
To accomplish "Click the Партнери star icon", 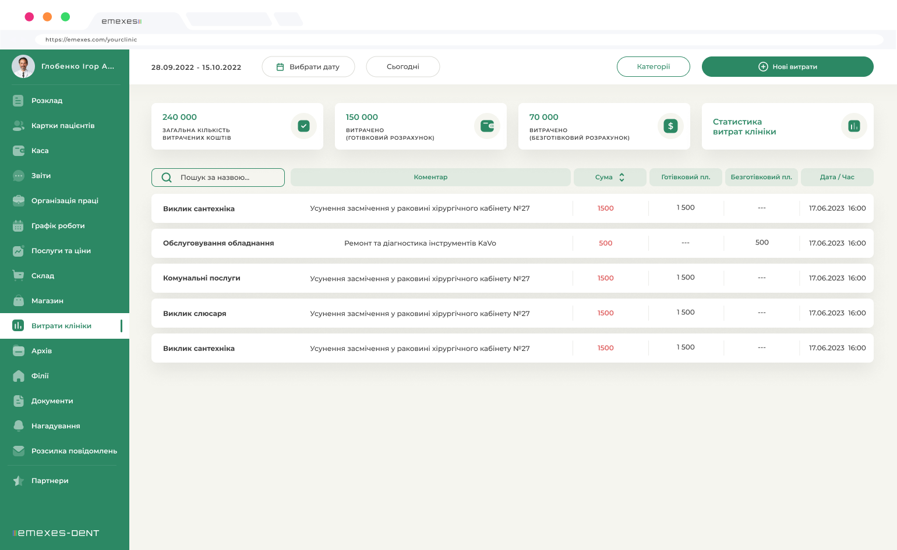I will [x=18, y=481].
